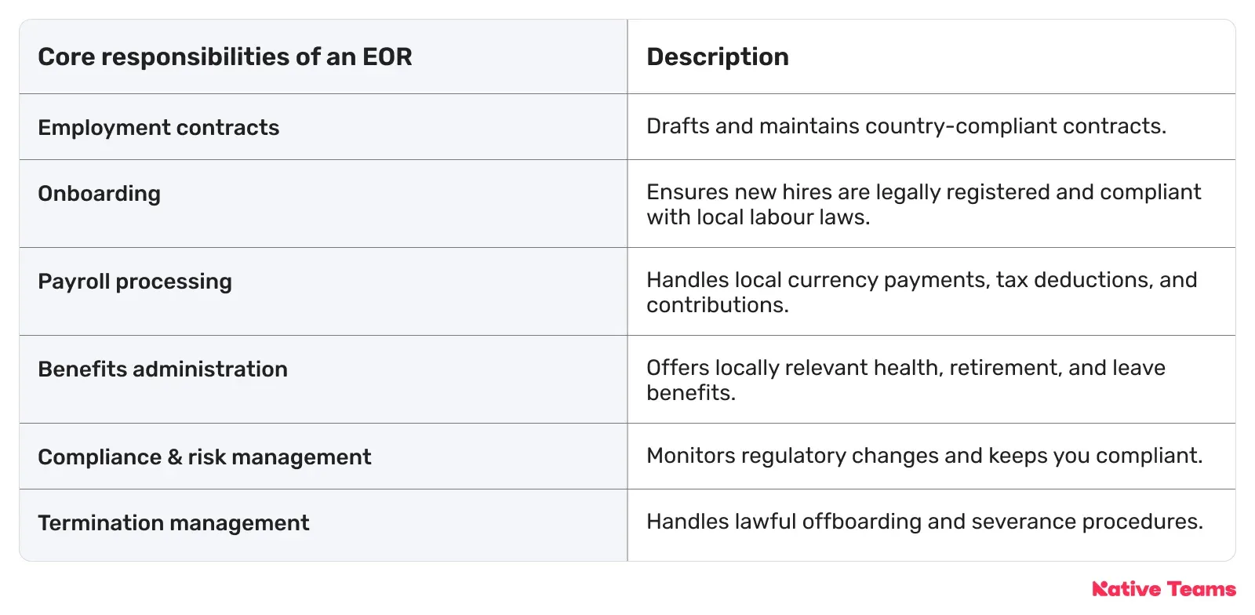Click the 'Description' column header

(718, 56)
